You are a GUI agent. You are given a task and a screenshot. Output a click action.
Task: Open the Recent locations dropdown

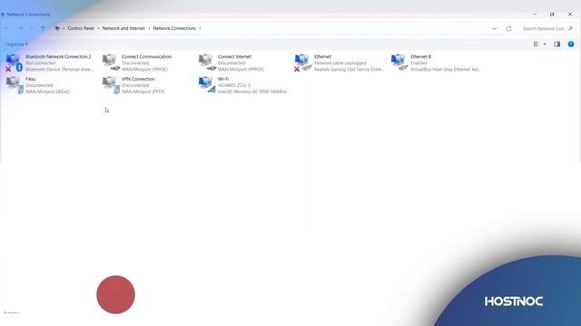coord(33,28)
